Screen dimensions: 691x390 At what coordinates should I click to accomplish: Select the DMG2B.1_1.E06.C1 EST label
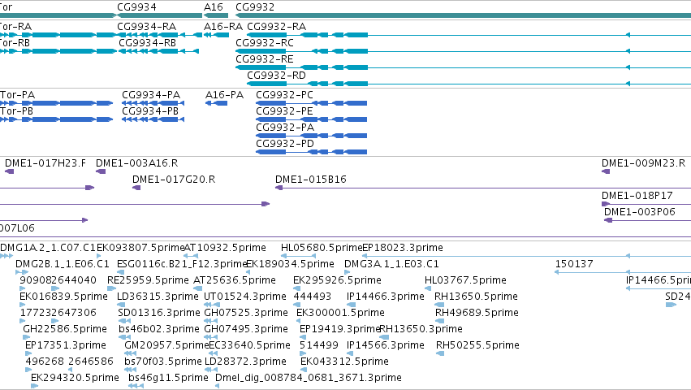point(63,264)
